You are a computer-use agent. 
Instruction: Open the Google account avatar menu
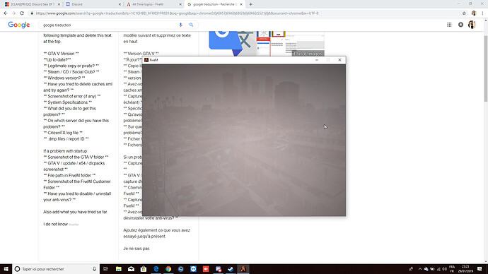click(472, 25)
